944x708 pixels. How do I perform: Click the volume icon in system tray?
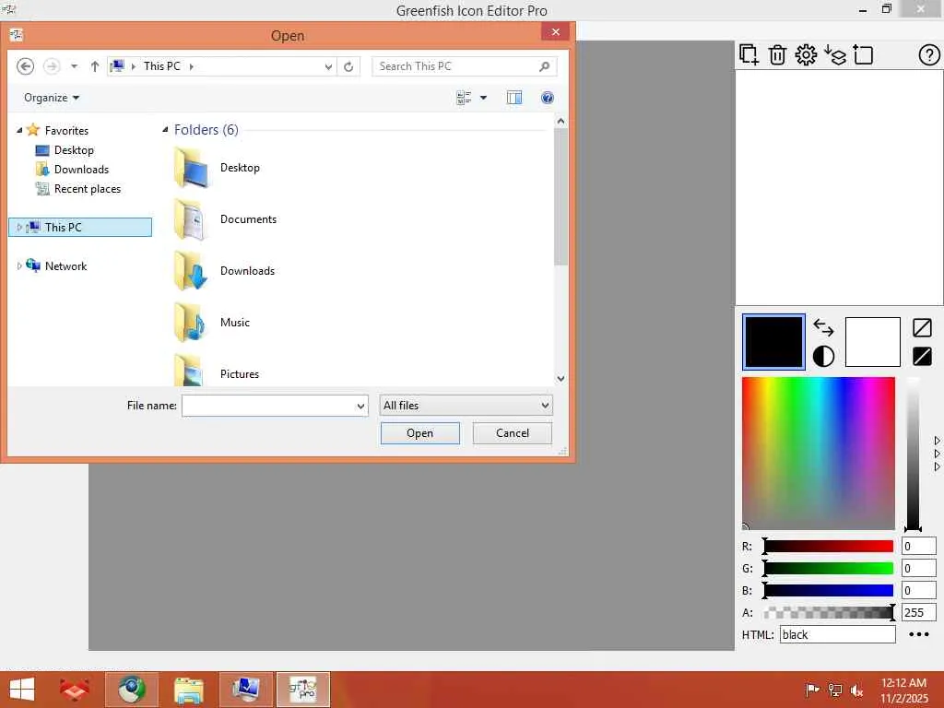pyautogui.click(x=856, y=690)
